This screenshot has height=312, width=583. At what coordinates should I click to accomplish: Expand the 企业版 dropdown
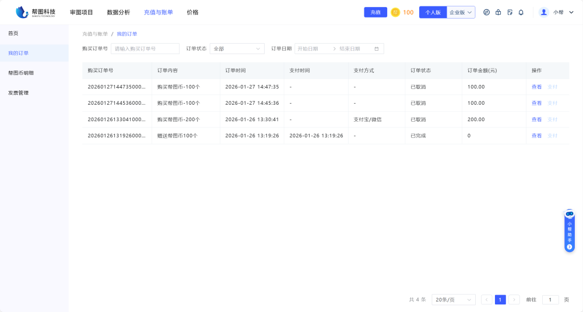pos(461,12)
